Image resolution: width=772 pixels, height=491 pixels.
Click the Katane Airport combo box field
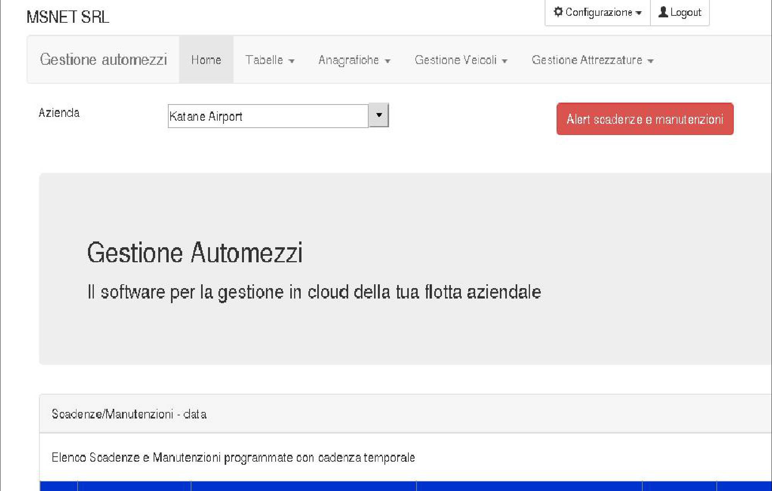268,116
